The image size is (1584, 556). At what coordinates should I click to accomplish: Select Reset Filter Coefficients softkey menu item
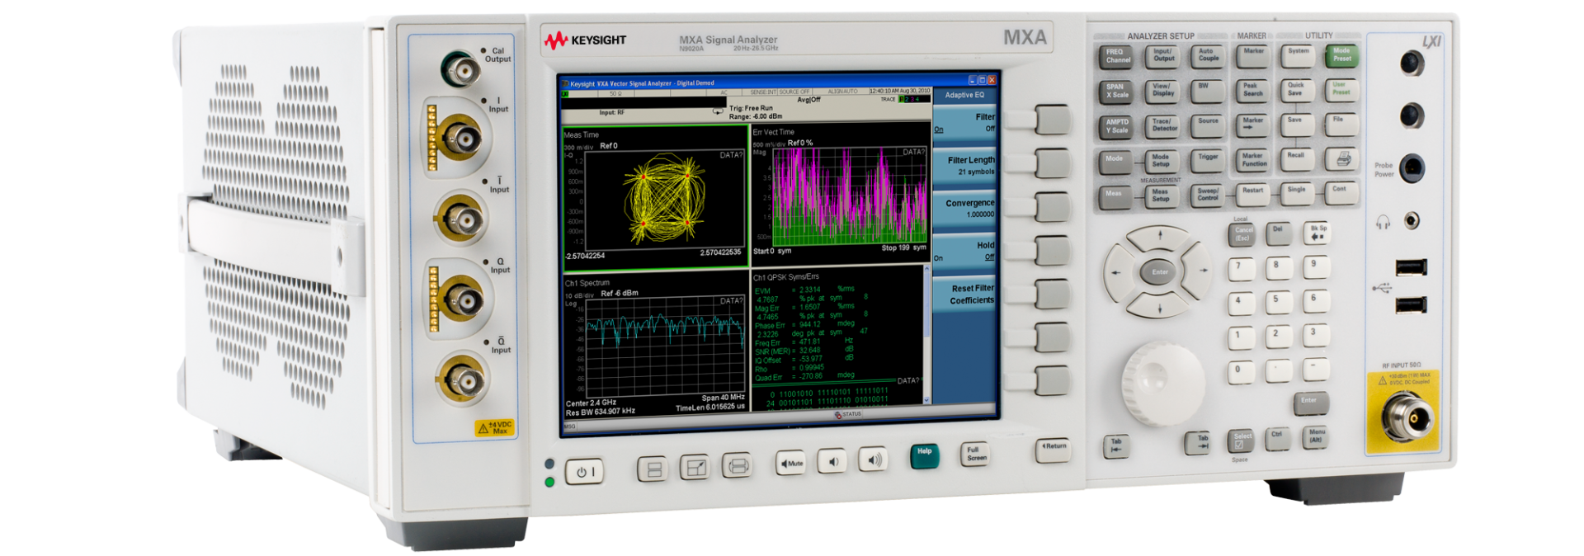(x=964, y=294)
